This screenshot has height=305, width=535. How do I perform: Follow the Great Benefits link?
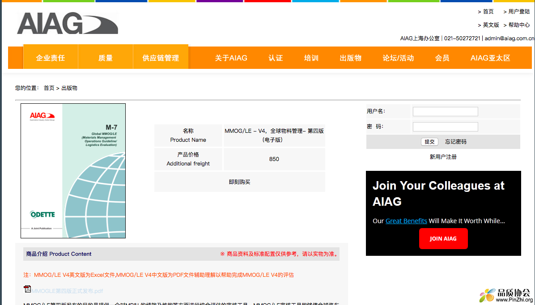pyautogui.click(x=406, y=221)
